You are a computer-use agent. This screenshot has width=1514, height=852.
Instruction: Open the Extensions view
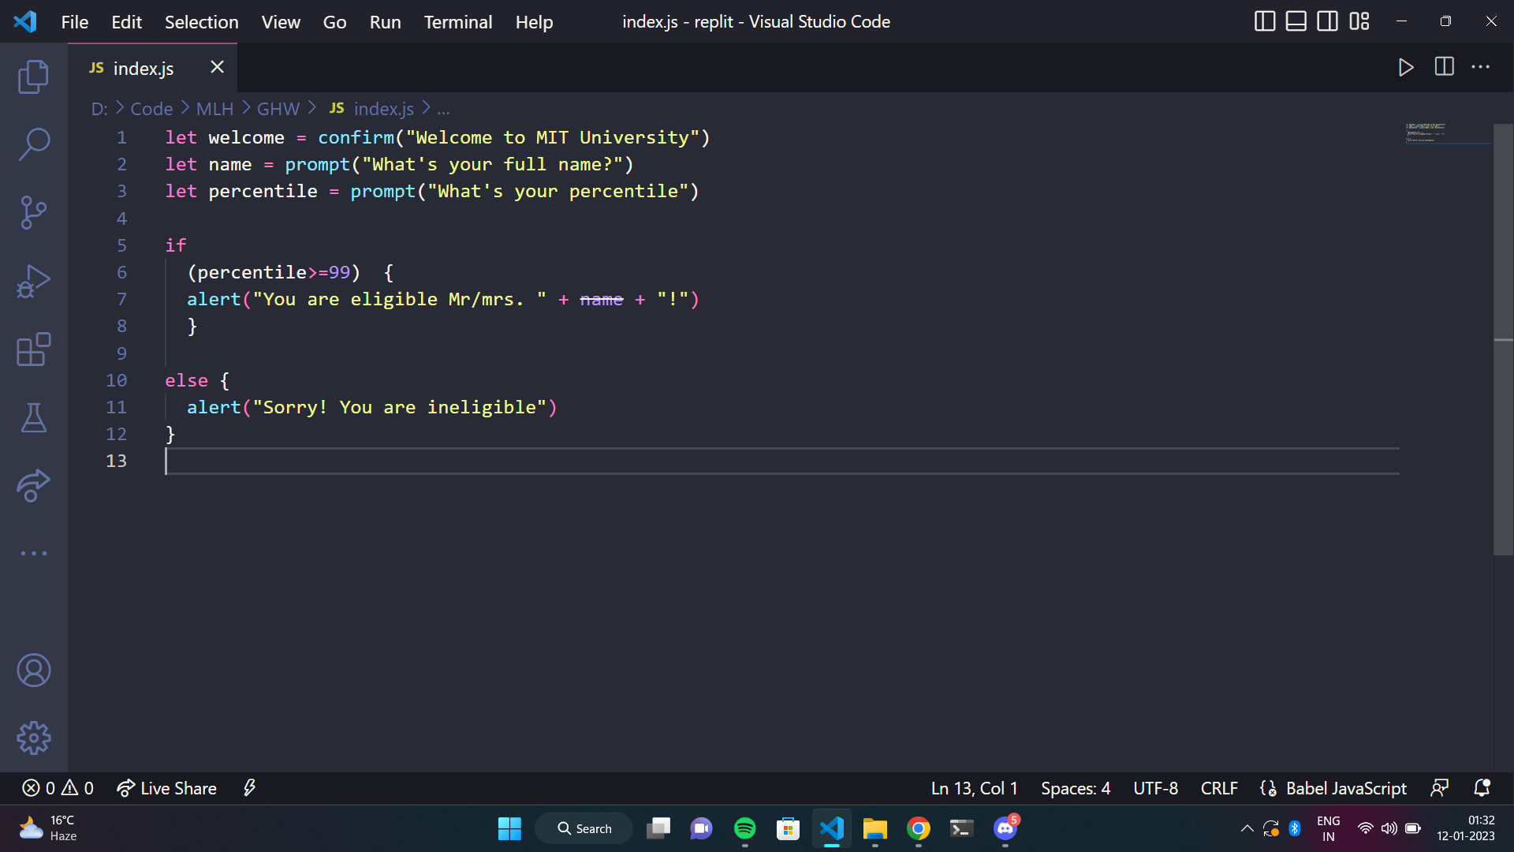(x=33, y=349)
